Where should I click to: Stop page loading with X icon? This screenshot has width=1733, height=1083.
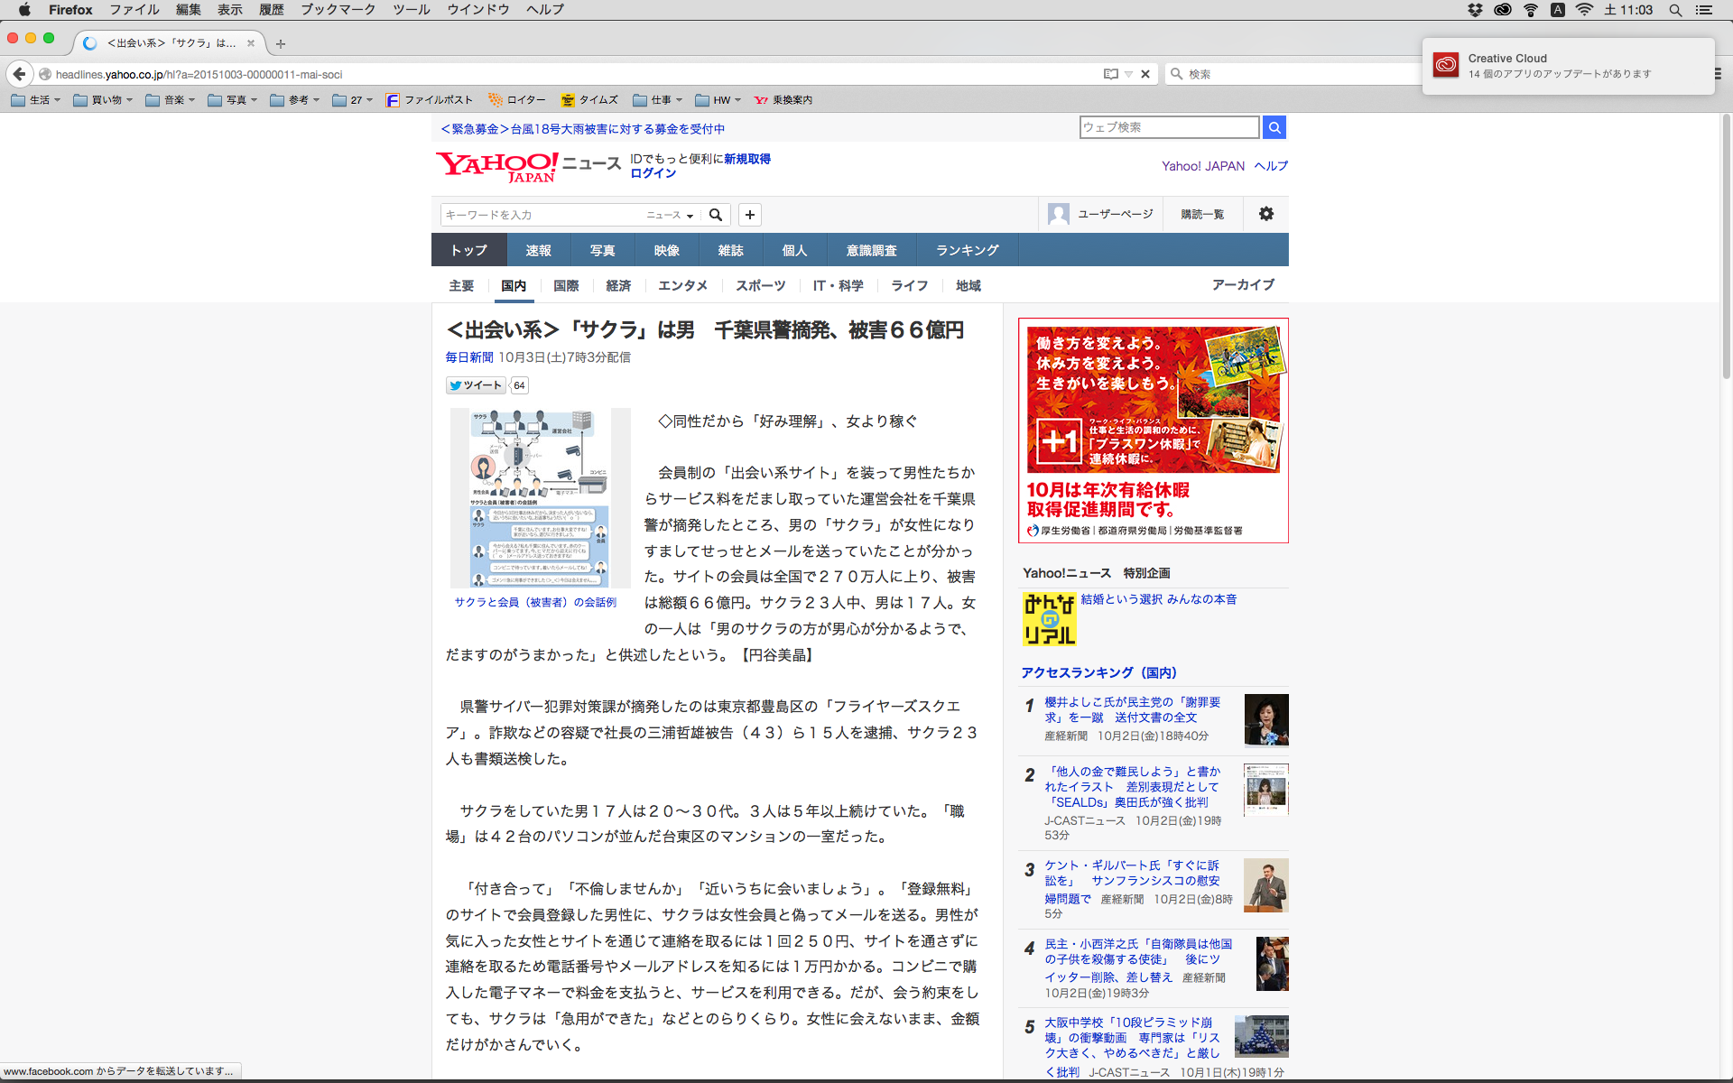click(x=1145, y=74)
